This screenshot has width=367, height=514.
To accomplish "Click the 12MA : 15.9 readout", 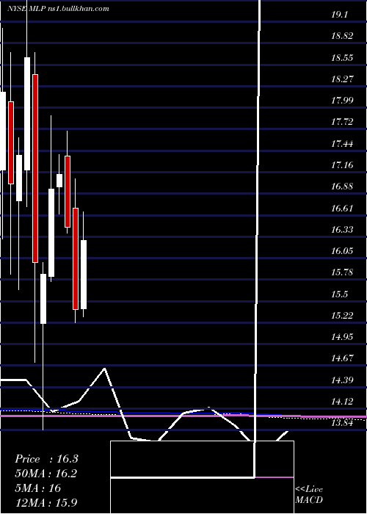I will [x=46, y=502].
